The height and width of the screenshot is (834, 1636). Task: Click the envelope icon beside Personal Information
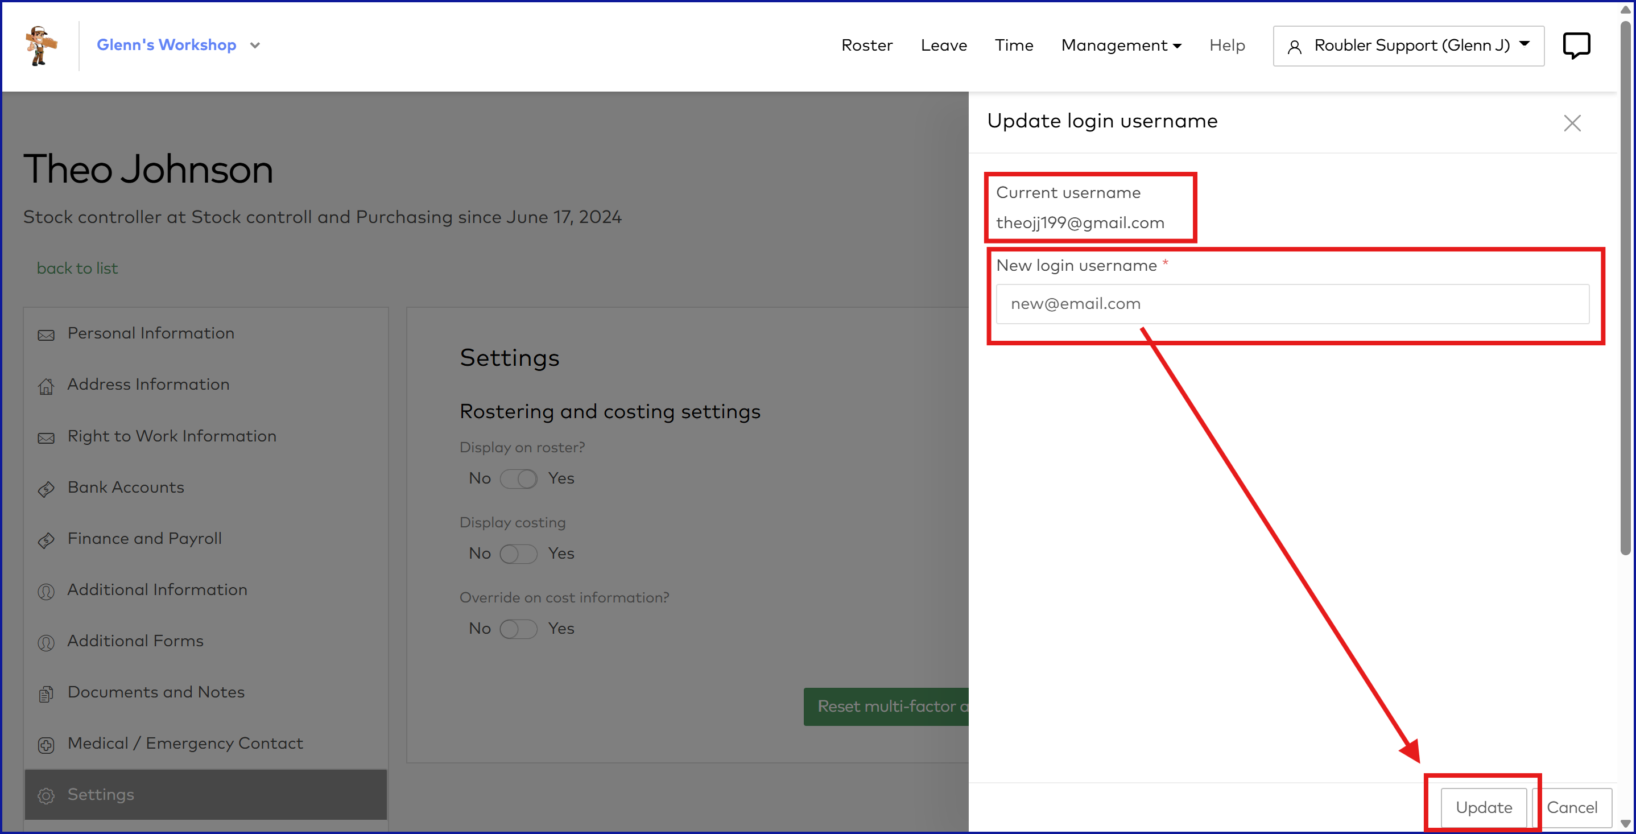click(46, 335)
